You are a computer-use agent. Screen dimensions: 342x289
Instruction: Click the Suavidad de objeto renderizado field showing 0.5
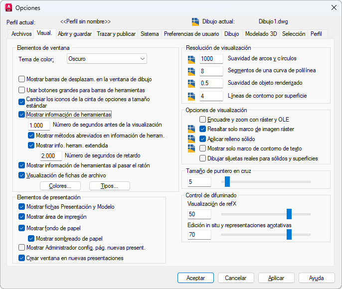click(211, 83)
